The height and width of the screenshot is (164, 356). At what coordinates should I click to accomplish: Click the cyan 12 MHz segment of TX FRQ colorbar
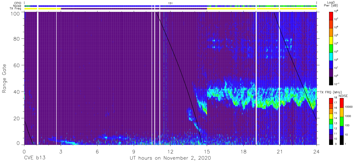[331, 127]
